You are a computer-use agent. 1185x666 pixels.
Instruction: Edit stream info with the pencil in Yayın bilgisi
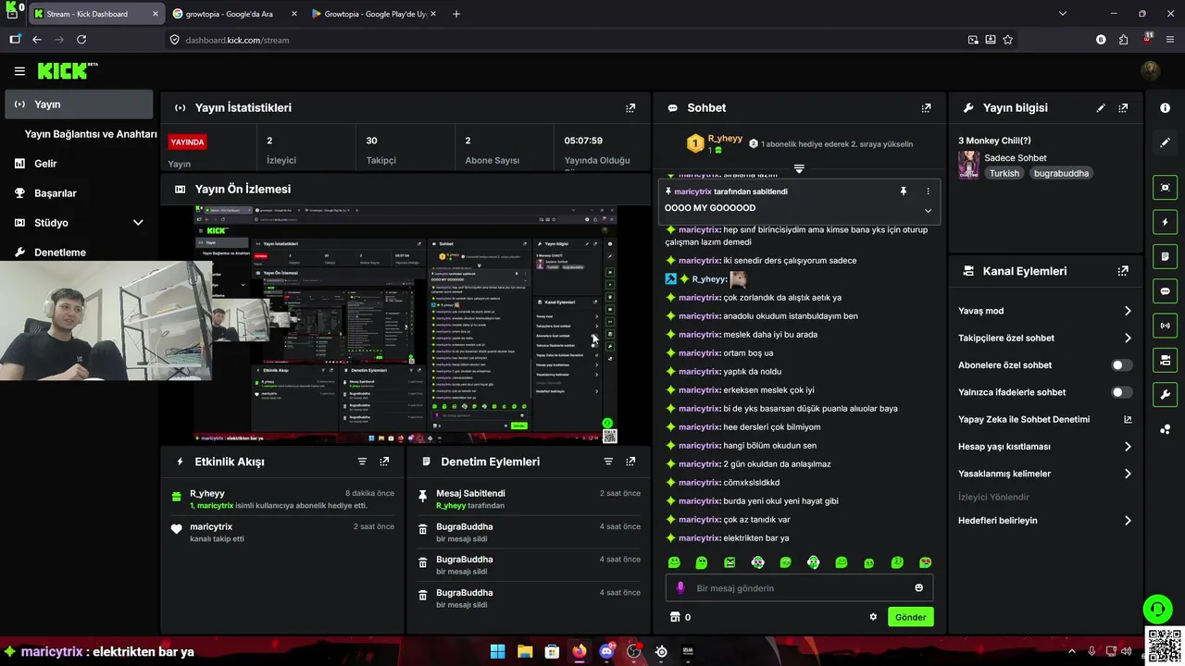[x=1101, y=107]
